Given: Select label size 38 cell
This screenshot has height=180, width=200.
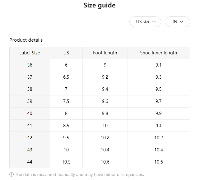Looking at the screenshot, I should pyautogui.click(x=30, y=89).
